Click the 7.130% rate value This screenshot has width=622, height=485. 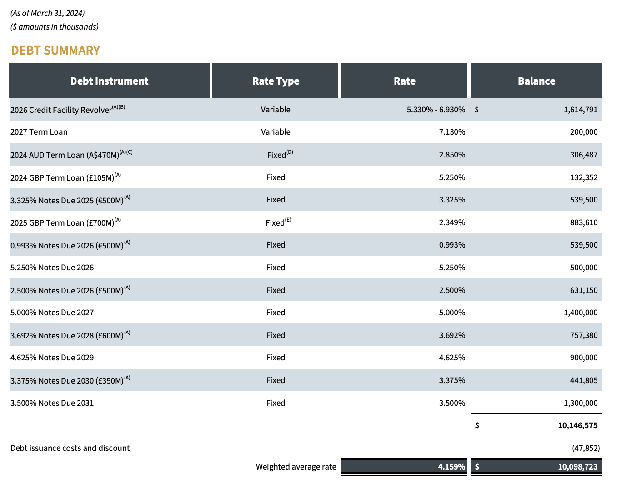(452, 132)
